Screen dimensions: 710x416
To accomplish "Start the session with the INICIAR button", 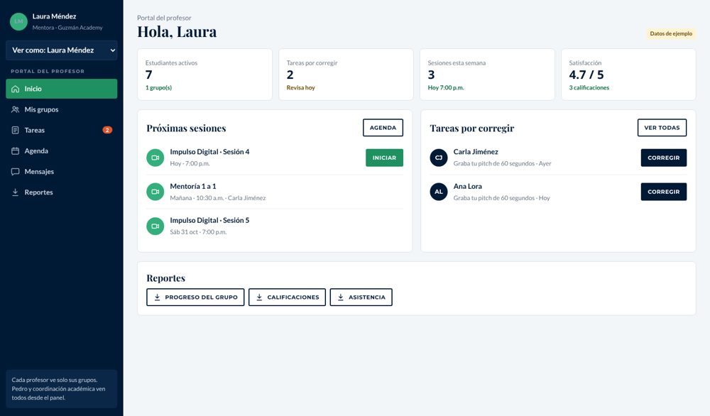I will coord(384,158).
